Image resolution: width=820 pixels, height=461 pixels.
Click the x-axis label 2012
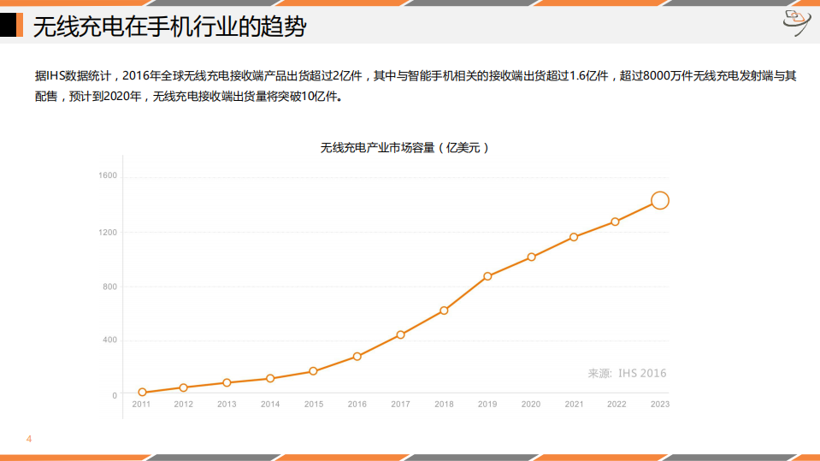coord(184,404)
